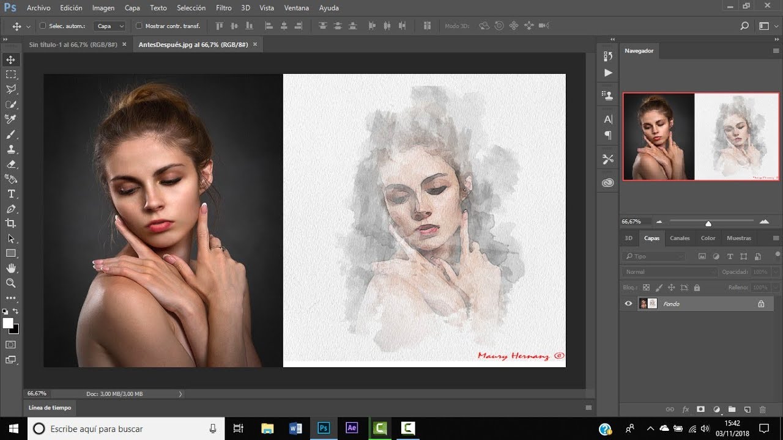Viewport: 783px width, 440px height.
Task: Open the Normal blend mode dropdown
Action: pyautogui.click(x=670, y=272)
